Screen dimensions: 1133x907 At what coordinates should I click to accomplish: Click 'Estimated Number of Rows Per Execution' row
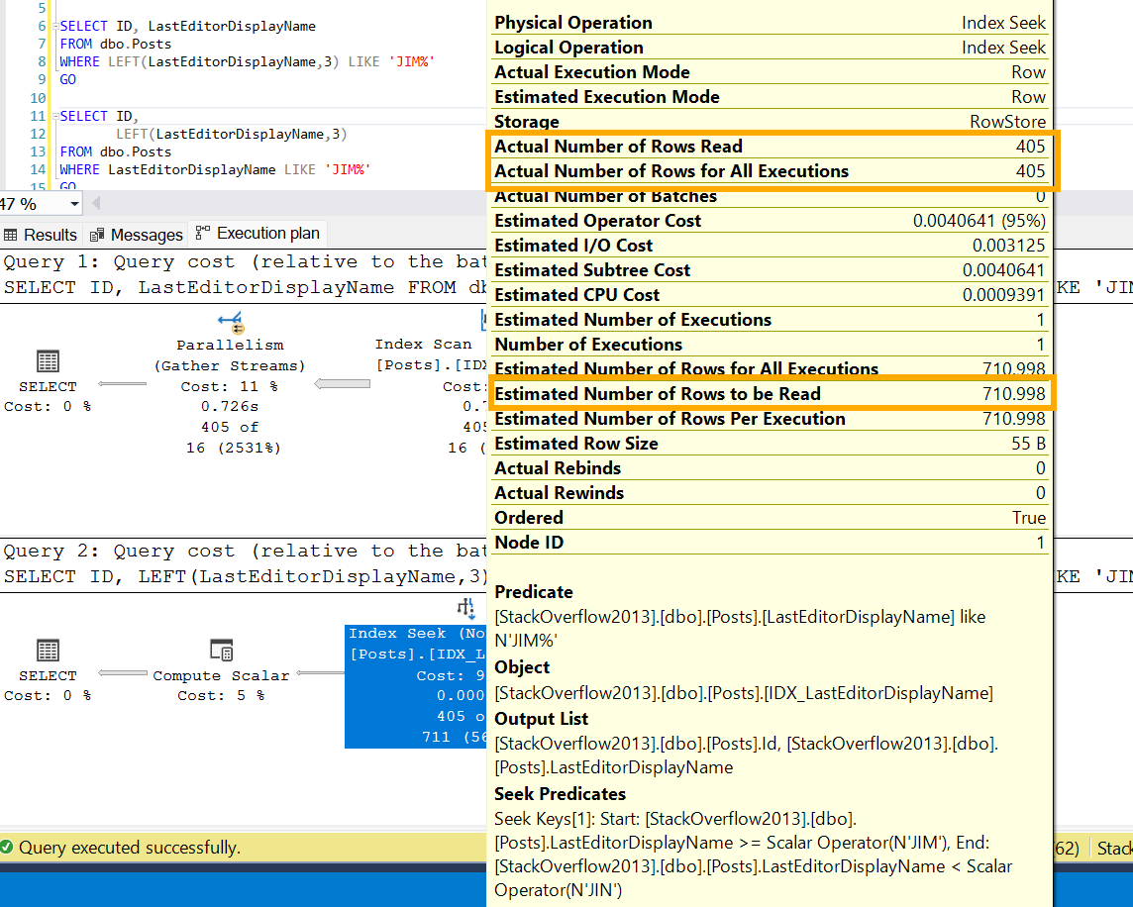[770, 419]
